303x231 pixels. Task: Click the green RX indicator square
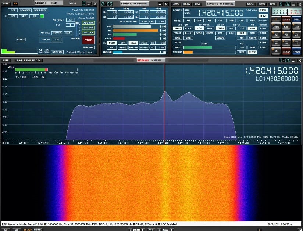point(42,16)
